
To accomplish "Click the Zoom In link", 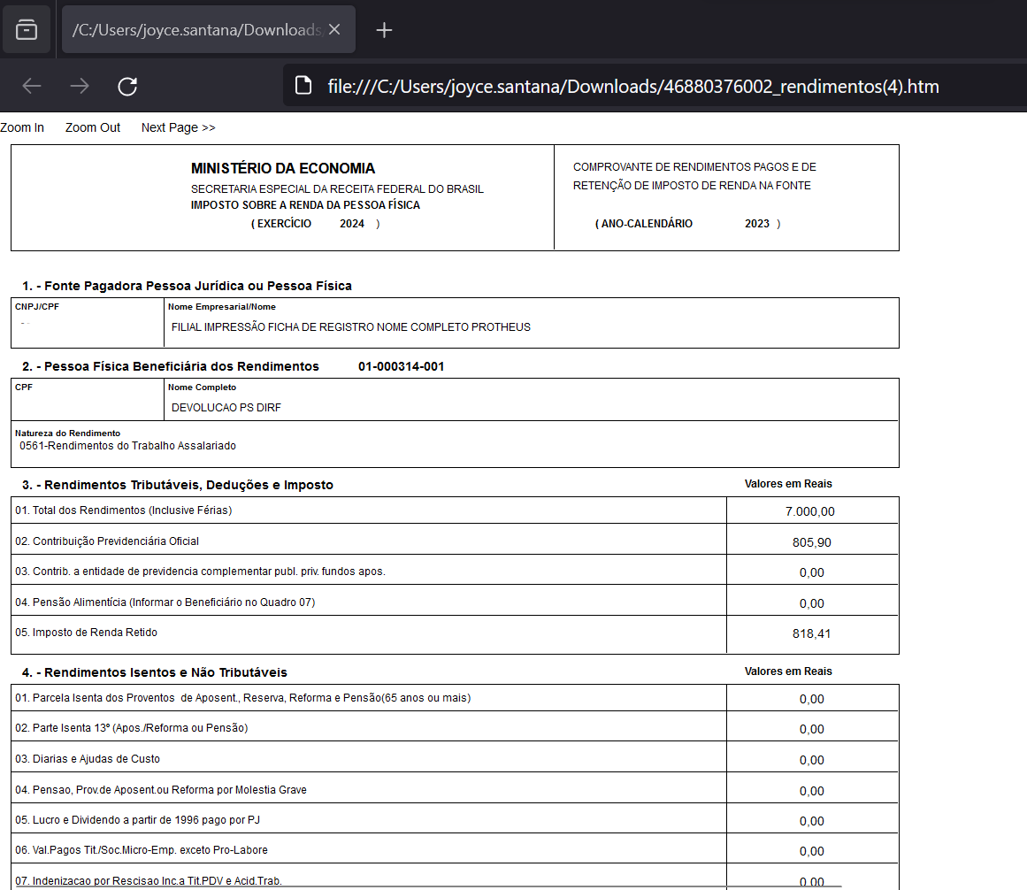I will pyautogui.click(x=22, y=127).
